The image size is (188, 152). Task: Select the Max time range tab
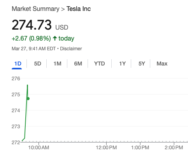pos(162,64)
